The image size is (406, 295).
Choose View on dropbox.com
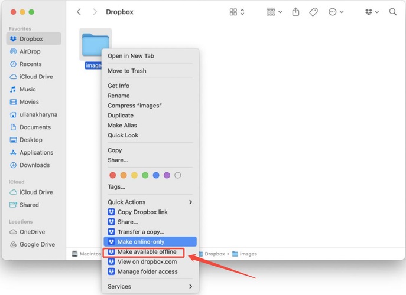(150, 261)
